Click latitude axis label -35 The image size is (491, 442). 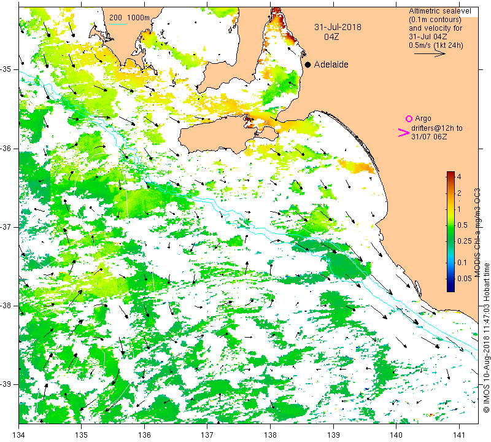pyautogui.click(x=6, y=69)
